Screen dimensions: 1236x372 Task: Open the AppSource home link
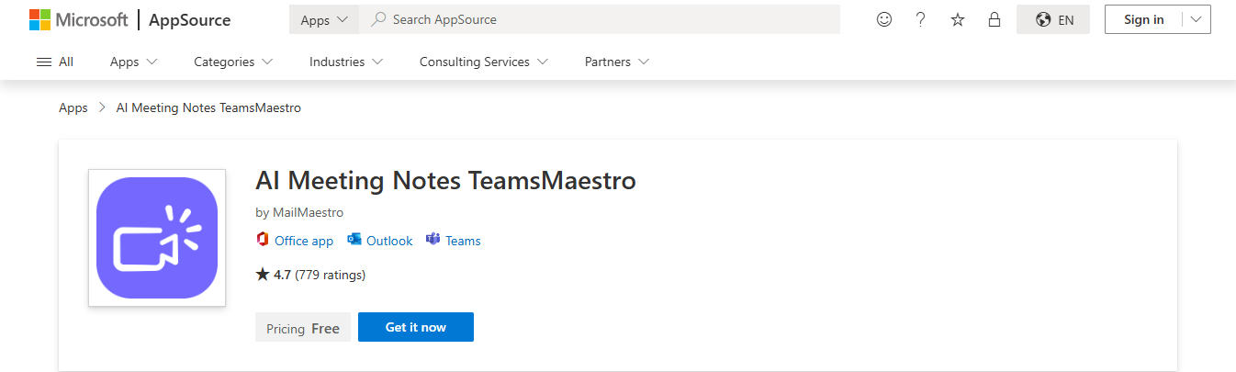(190, 19)
